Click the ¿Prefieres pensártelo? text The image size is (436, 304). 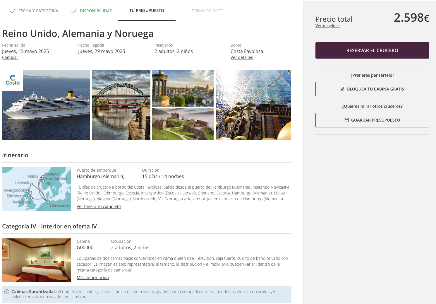point(372,75)
